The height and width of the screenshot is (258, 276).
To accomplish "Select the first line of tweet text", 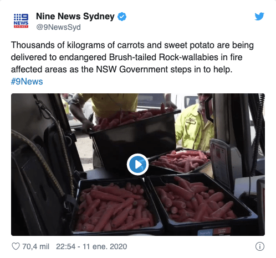I will point(132,45).
